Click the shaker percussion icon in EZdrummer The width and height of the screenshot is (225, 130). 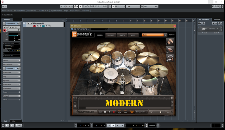tap(170, 50)
